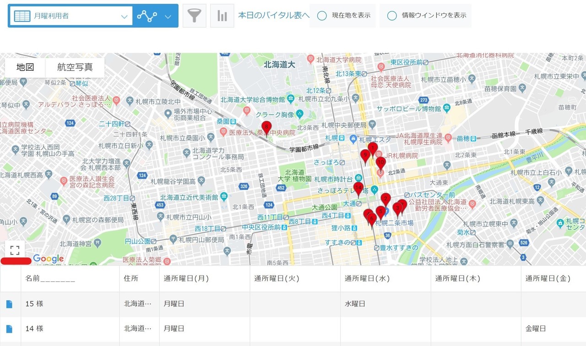Click the 札幌中央郵便局 post office icon
Screen dimensions: 586x346
click(372, 124)
